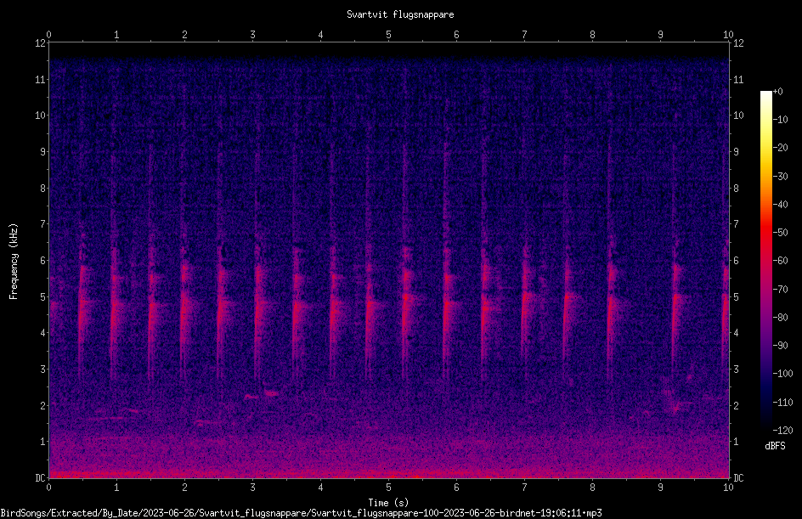Click the '-90' color scale label

780,346
